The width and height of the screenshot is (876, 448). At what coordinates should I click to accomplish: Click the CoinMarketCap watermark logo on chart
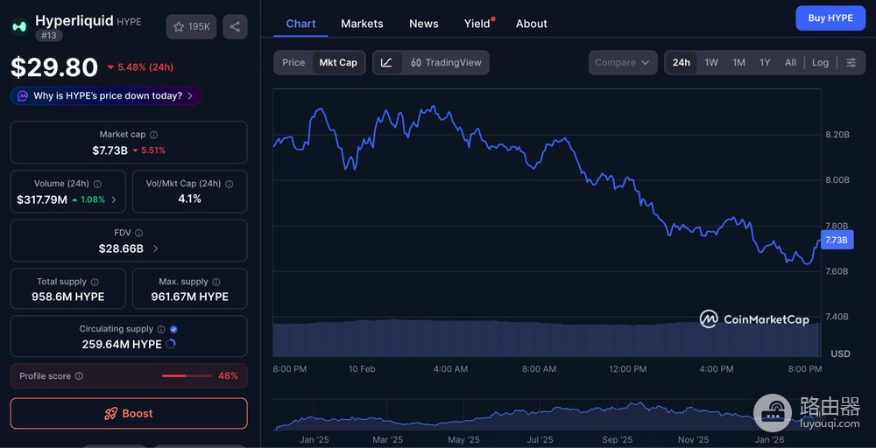point(755,319)
